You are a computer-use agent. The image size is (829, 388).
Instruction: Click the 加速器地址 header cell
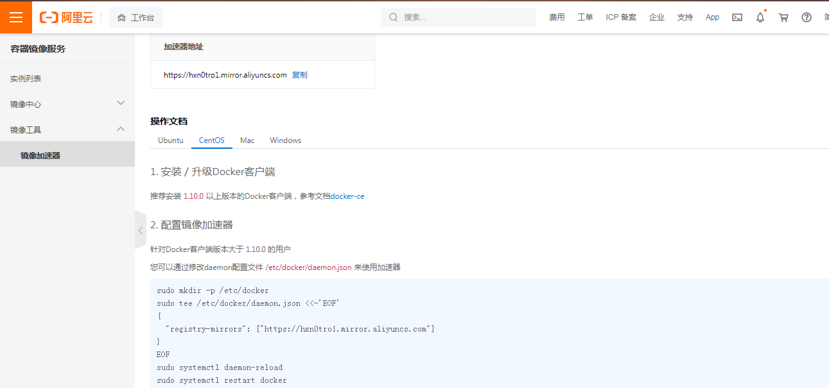(x=263, y=47)
